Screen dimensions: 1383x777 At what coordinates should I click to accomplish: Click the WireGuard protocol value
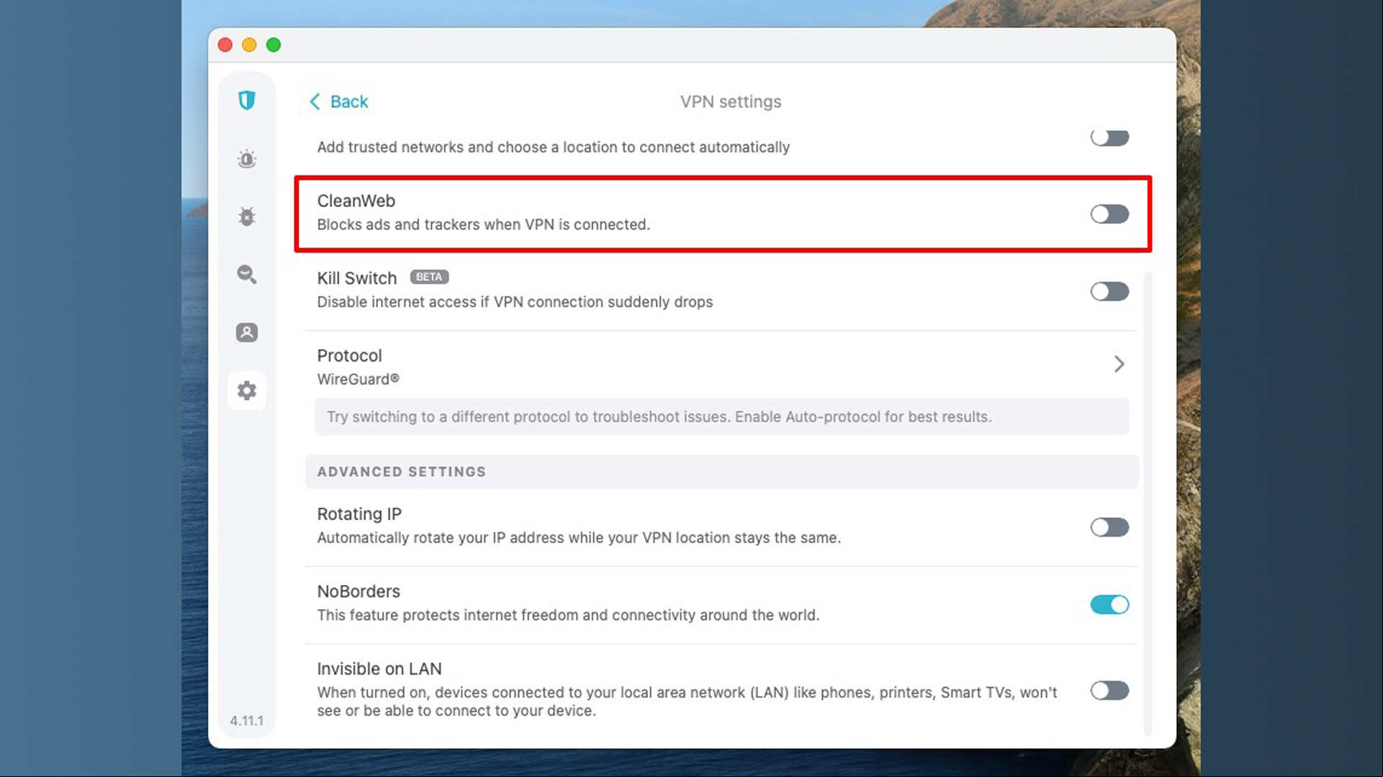click(358, 379)
